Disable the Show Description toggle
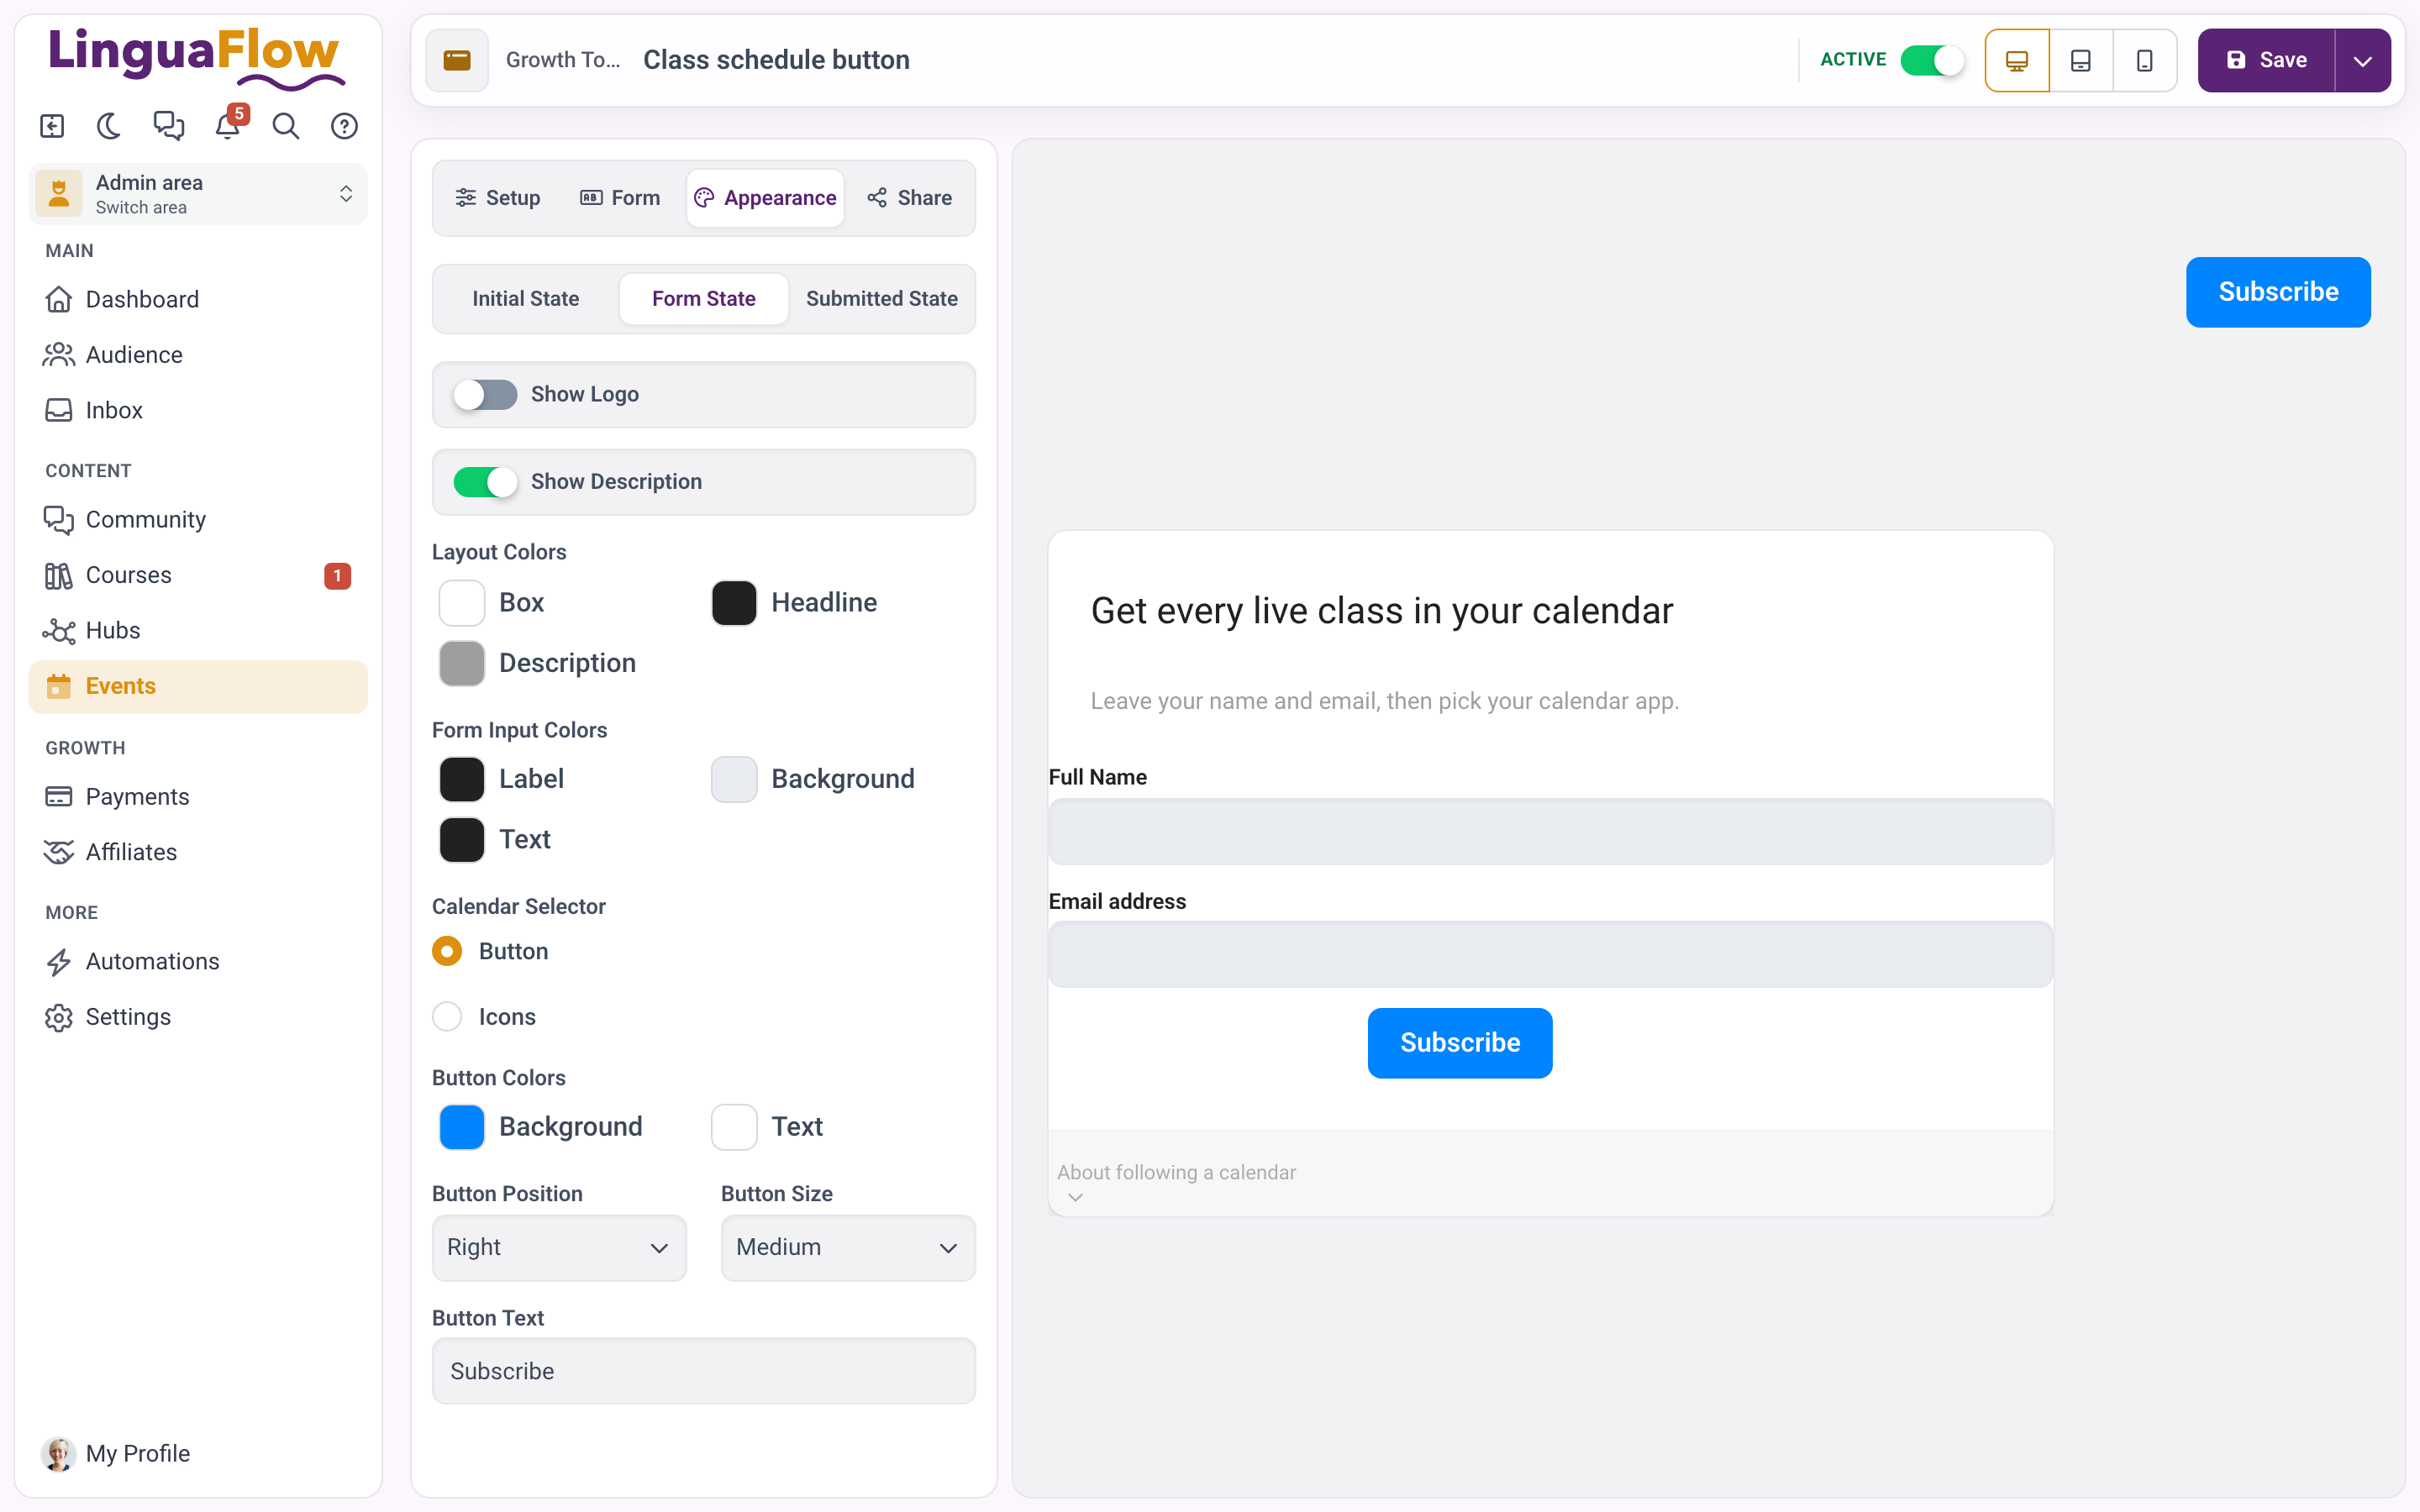2420x1512 pixels. pos(485,482)
